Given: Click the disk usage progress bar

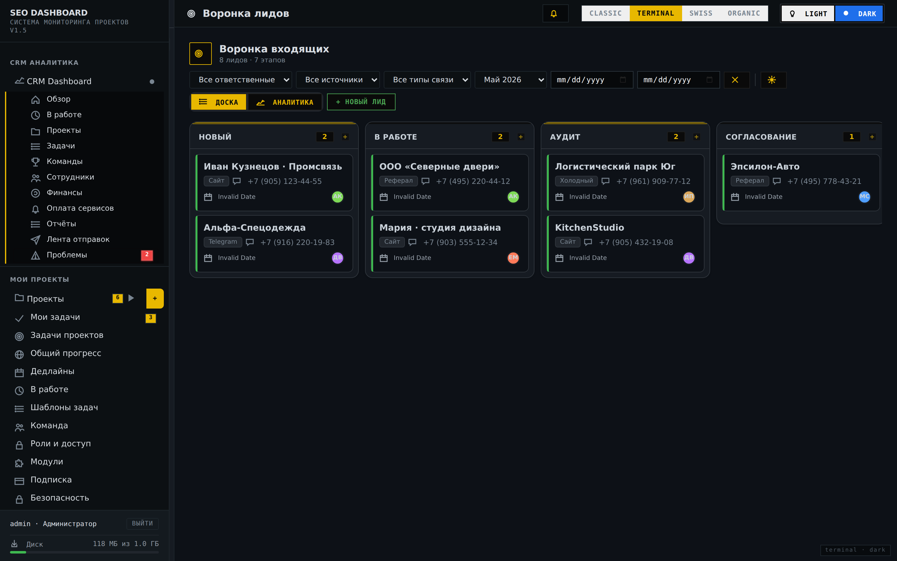Looking at the screenshot, I should [84, 553].
